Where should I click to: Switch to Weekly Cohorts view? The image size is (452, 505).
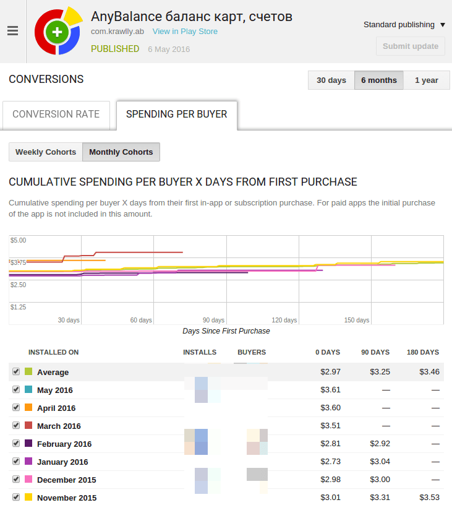(46, 152)
